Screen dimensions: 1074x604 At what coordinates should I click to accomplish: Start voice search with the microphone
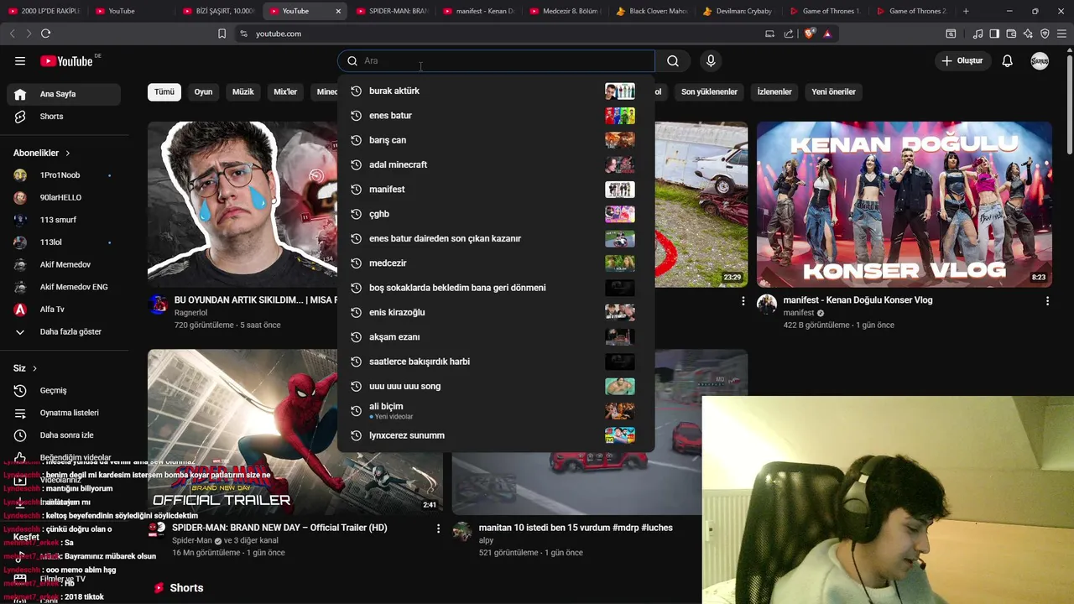(x=711, y=60)
